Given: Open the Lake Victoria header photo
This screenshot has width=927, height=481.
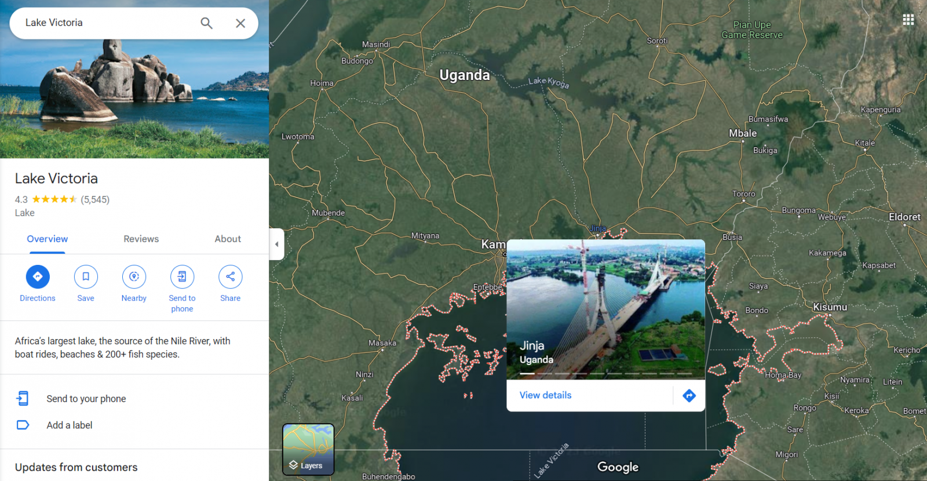Looking at the screenshot, I should pos(134,99).
